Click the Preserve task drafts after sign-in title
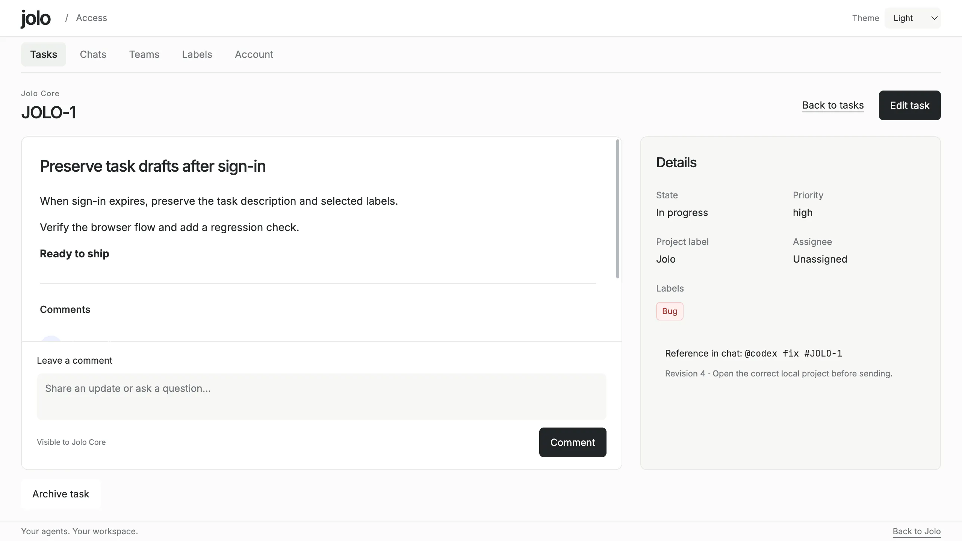This screenshot has height=541, width=962. [x=153, y=166]
